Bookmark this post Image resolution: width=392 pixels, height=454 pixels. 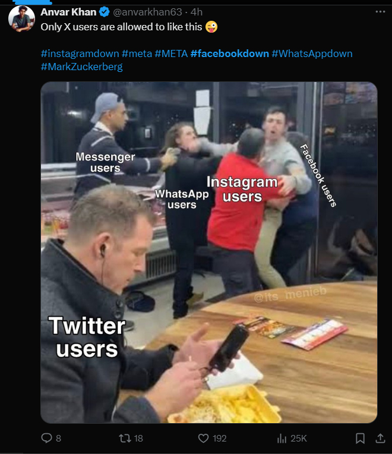[360, 439]
